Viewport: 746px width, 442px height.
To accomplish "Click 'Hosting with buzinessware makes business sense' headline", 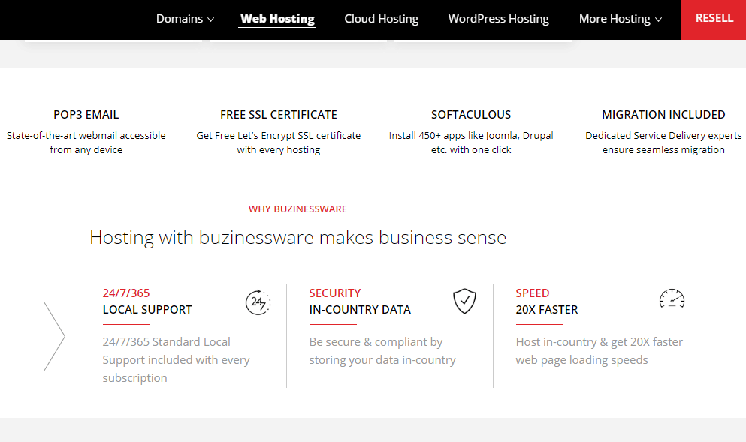I will click(x=297, y=237).
